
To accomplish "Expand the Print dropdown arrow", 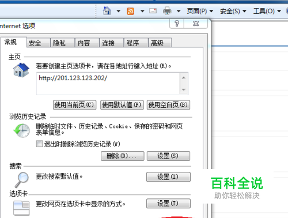I will click(179, 11).
